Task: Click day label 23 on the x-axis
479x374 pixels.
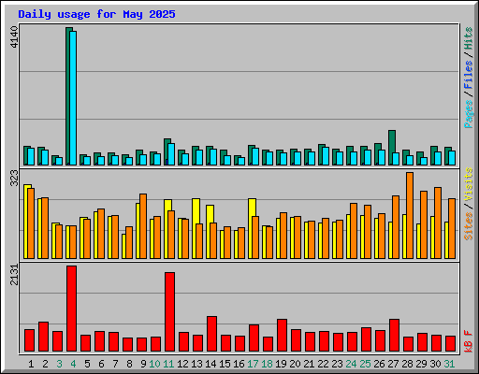Action: coord(337,364)
